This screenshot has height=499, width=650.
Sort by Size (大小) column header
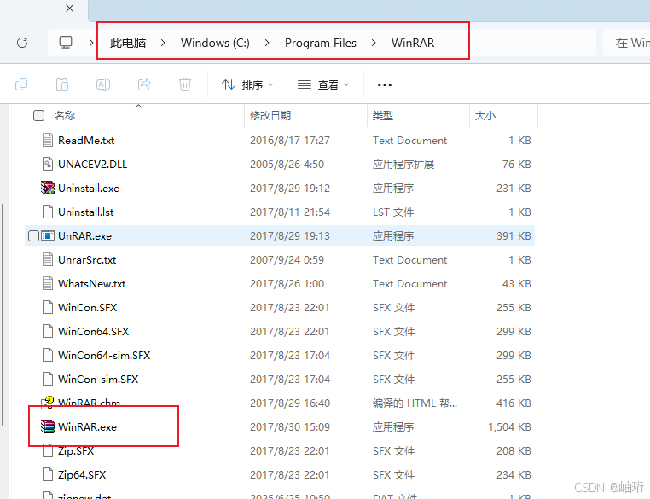485,116
